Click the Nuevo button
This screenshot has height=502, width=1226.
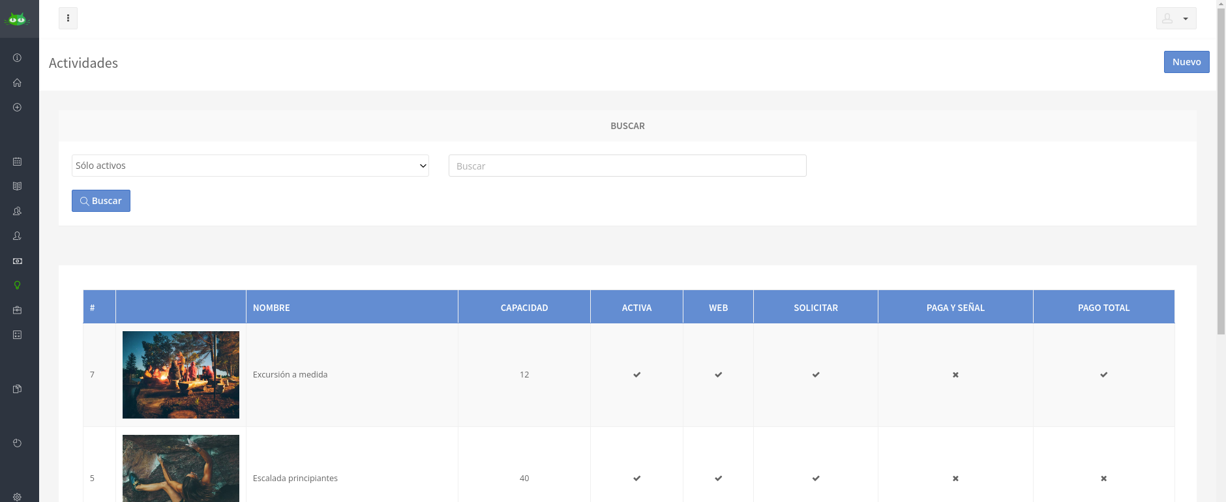[x=1186, y=62]
